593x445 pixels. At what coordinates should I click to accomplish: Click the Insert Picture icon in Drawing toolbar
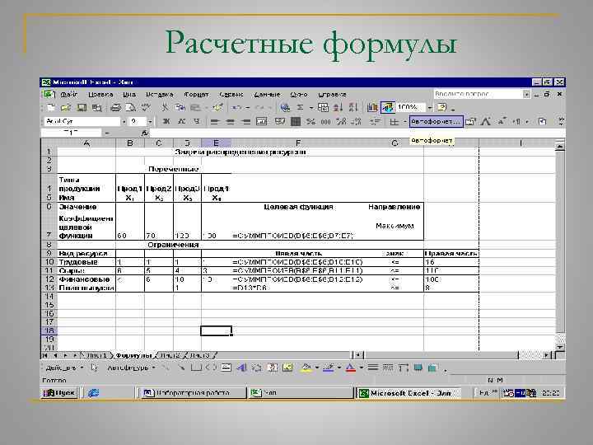click(287, 368)
